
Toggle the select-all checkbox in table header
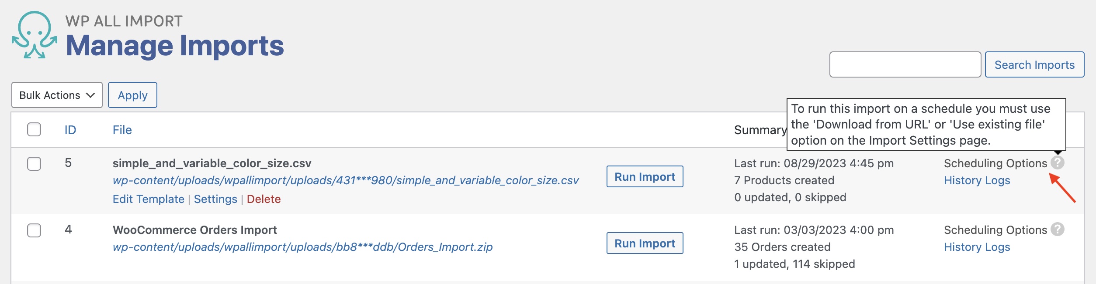click(x=34, y=129)
